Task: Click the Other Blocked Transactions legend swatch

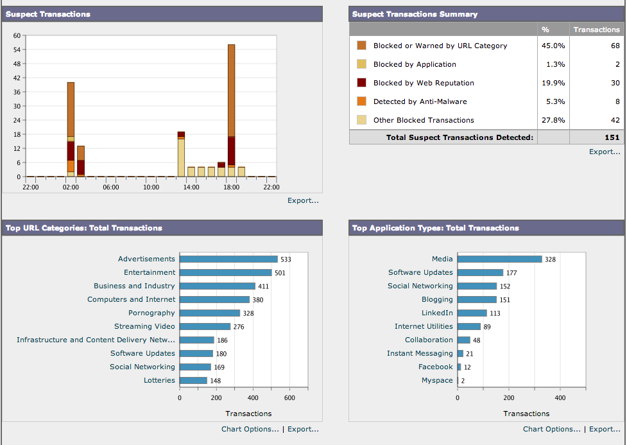Action: pos(362,120)
